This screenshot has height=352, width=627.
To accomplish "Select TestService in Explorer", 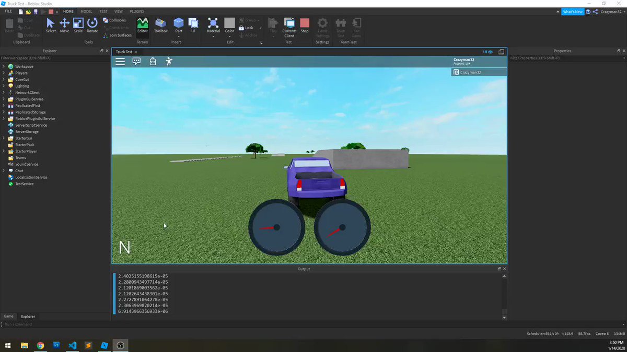I will pyautogui.click(x=24, y=184).
